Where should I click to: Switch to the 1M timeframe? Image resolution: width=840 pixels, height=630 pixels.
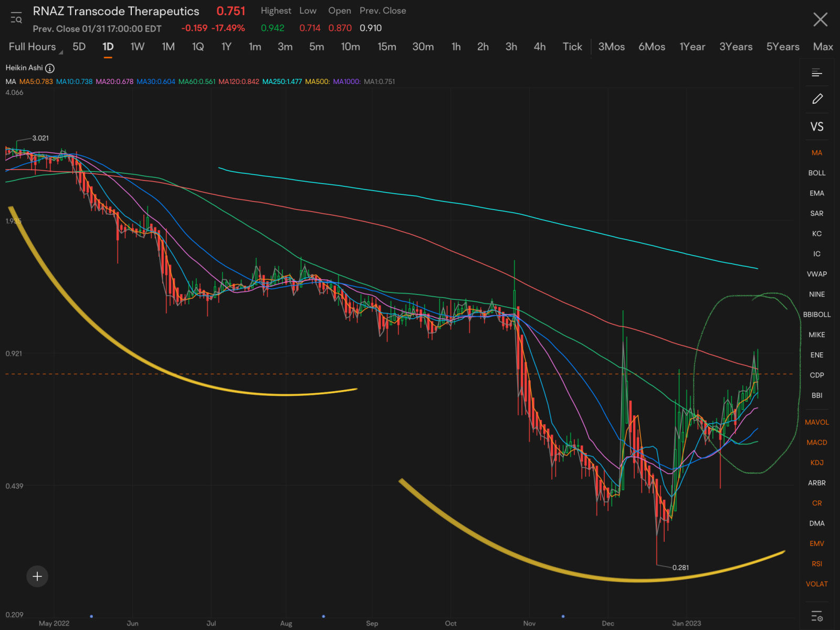(168, 47)
